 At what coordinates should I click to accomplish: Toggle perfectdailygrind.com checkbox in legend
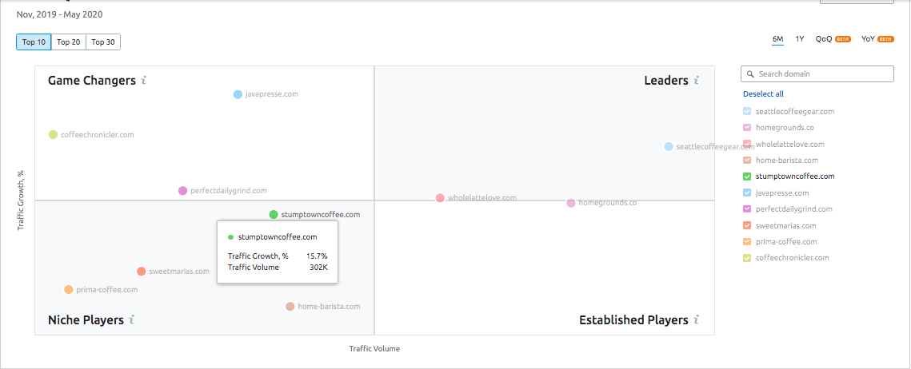[x=747, y=209]
